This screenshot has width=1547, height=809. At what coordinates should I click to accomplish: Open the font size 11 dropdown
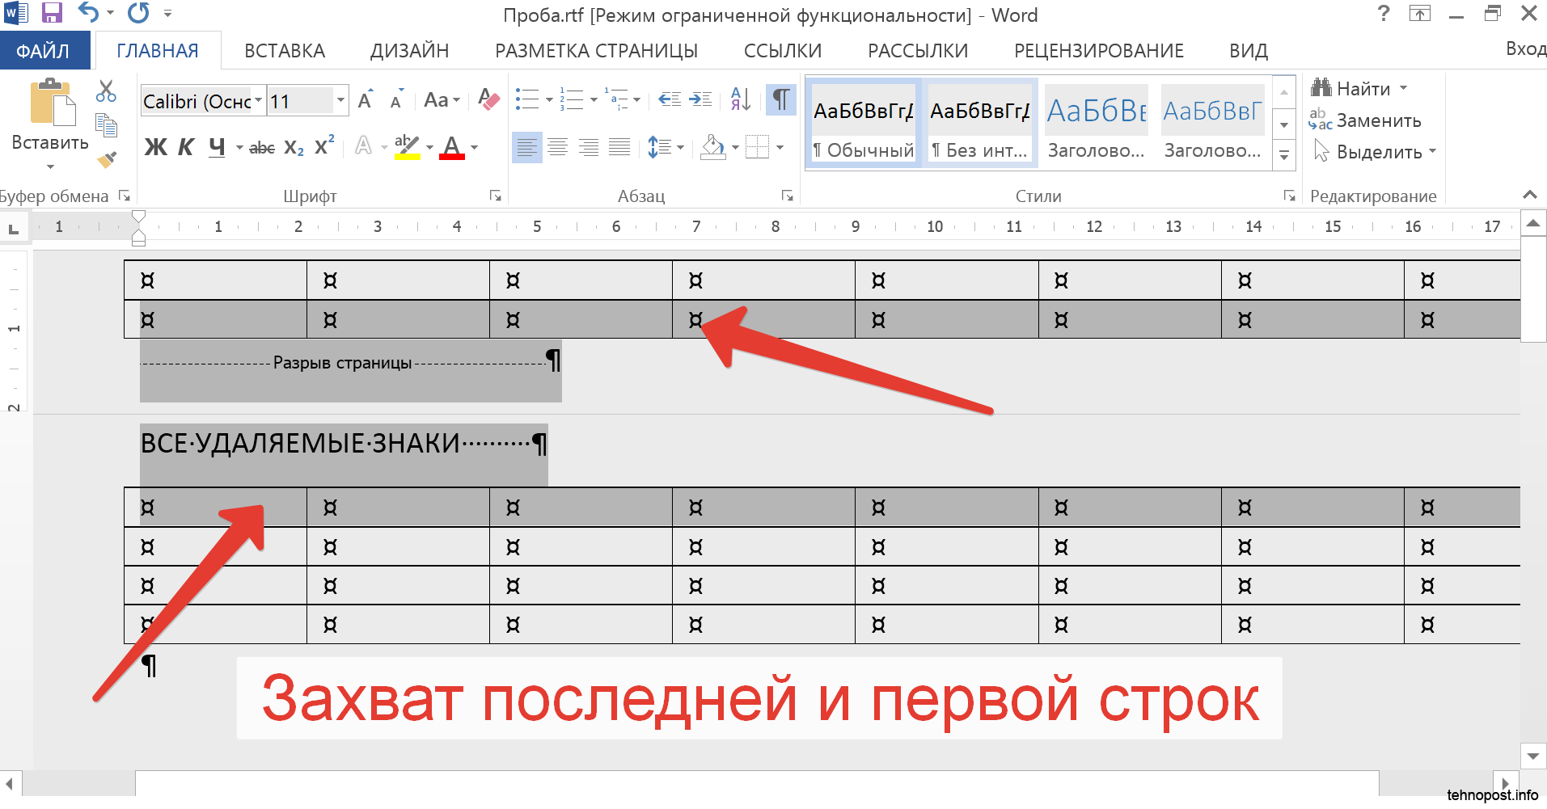(x=341, y=100)
